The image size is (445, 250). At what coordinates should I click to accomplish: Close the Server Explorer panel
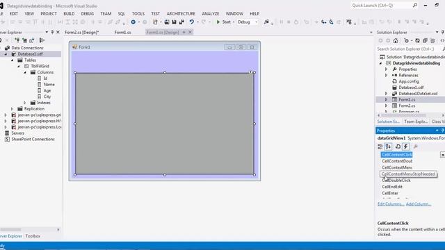(x=58, y=33)
